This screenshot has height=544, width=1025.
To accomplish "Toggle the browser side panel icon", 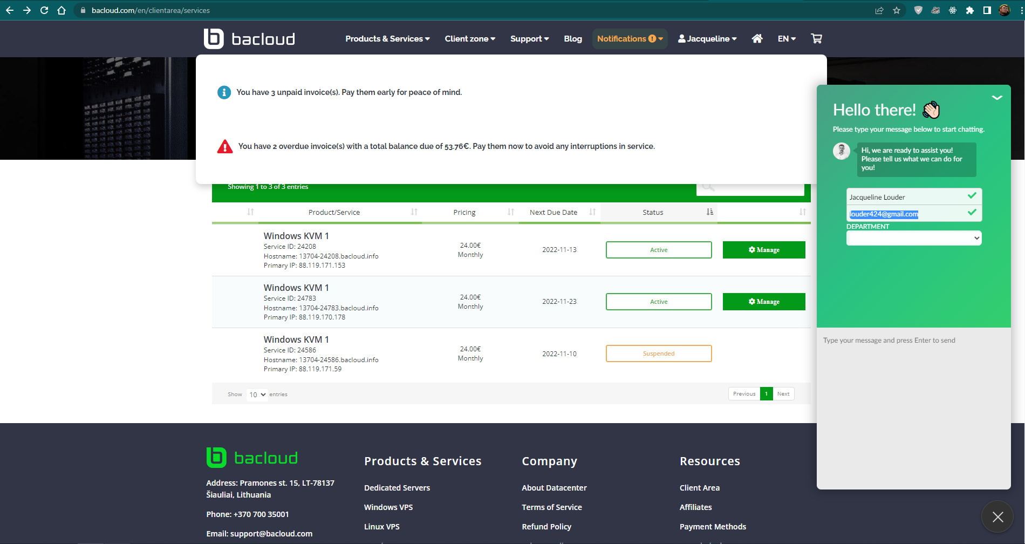I will pyautogui.click(x=987, y=10).
